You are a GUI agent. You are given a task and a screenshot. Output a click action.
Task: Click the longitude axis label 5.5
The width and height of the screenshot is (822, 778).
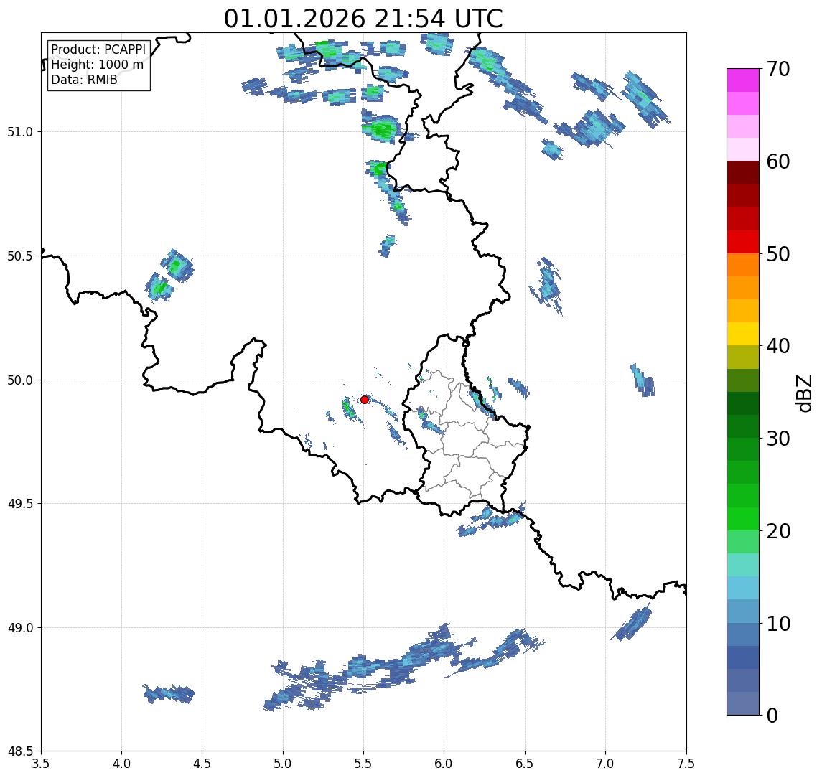364,763
